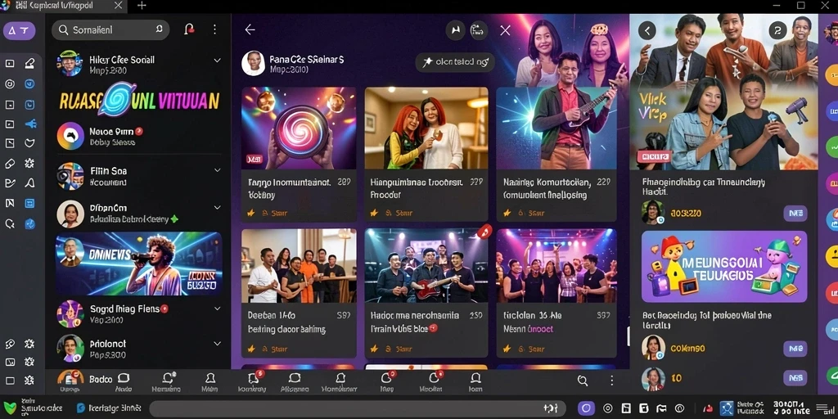This screenshot has width=838, height=419.
Task: Click the yellow smiley icon on right edge strip
Action: tap(832, 256)
